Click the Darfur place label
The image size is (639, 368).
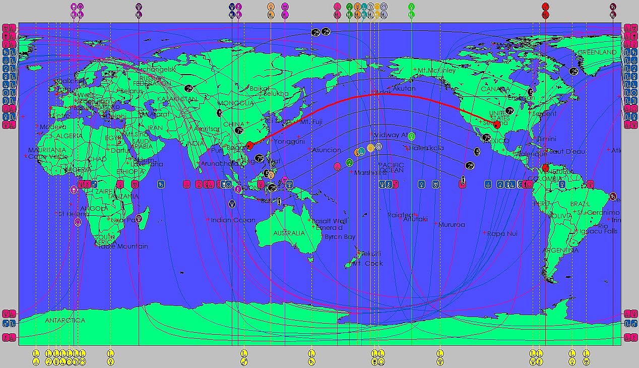pos(120,150)
